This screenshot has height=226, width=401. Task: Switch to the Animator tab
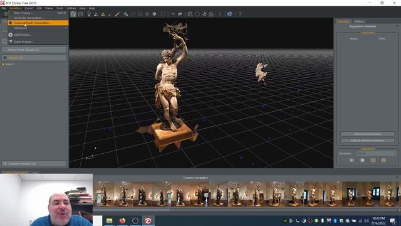pos(343,21)
